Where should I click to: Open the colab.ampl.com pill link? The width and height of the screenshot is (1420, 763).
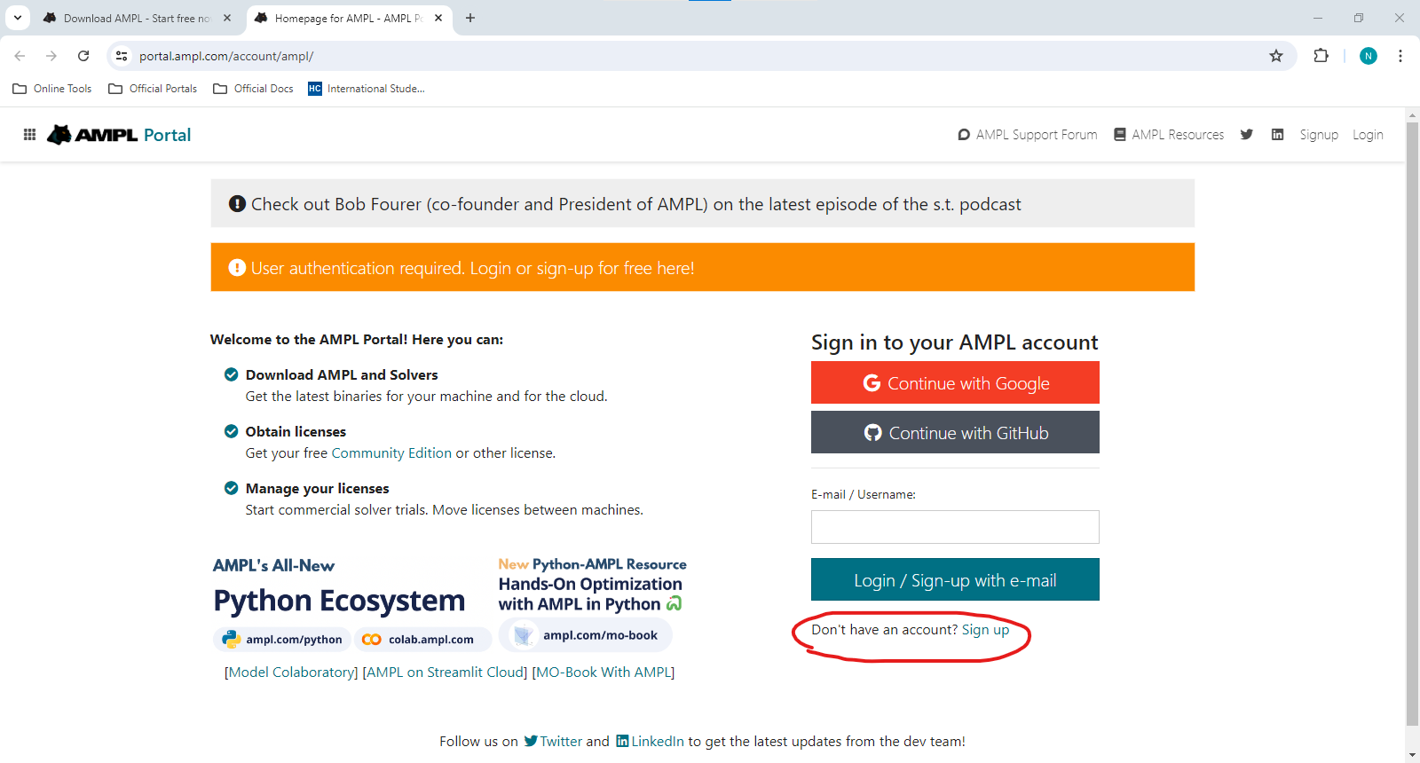[422, 639]
